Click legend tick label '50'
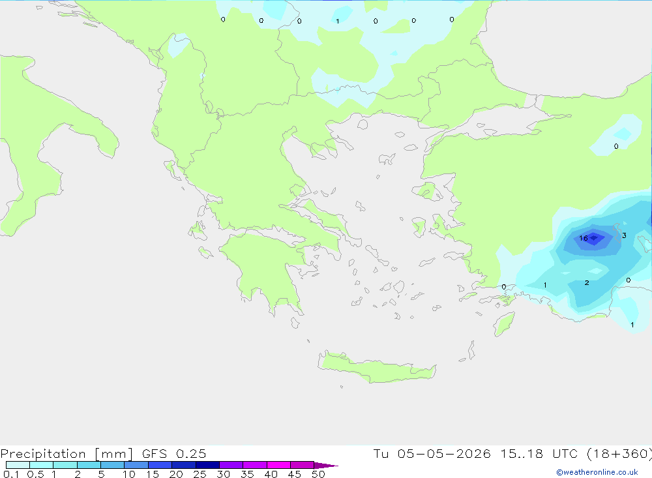 point(319,474)
